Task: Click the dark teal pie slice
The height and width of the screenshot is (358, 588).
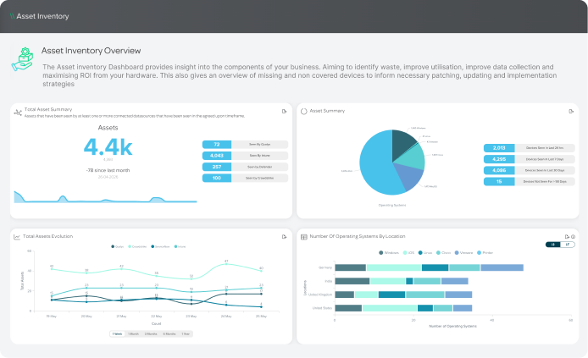Action: pyautogui.click(x=402, y=143)
